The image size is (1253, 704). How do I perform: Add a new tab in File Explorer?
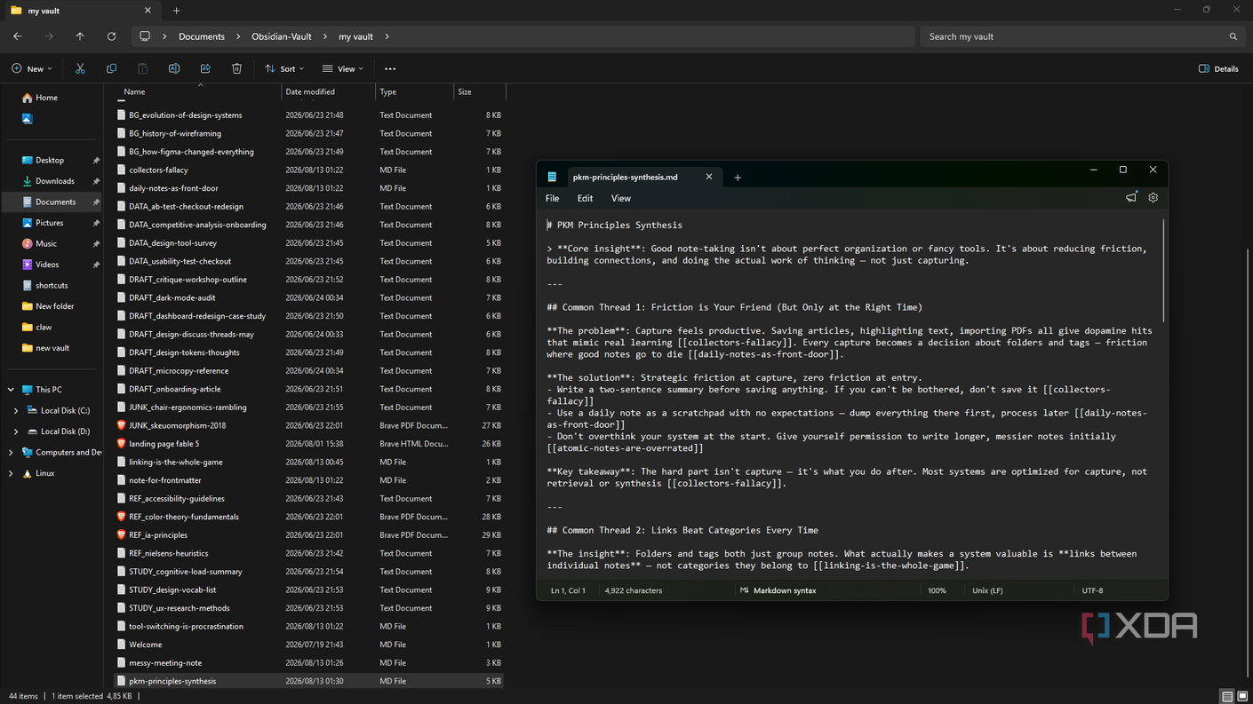[x=176, y=11]
